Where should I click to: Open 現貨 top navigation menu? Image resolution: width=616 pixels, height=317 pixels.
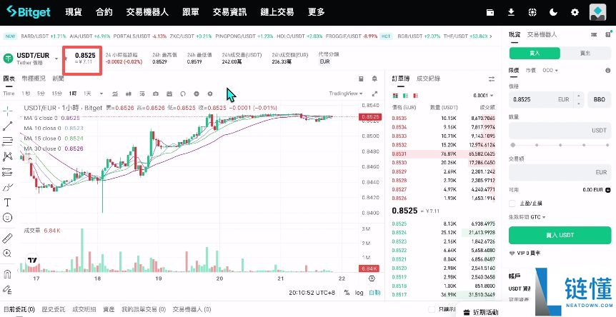point(74,12)
